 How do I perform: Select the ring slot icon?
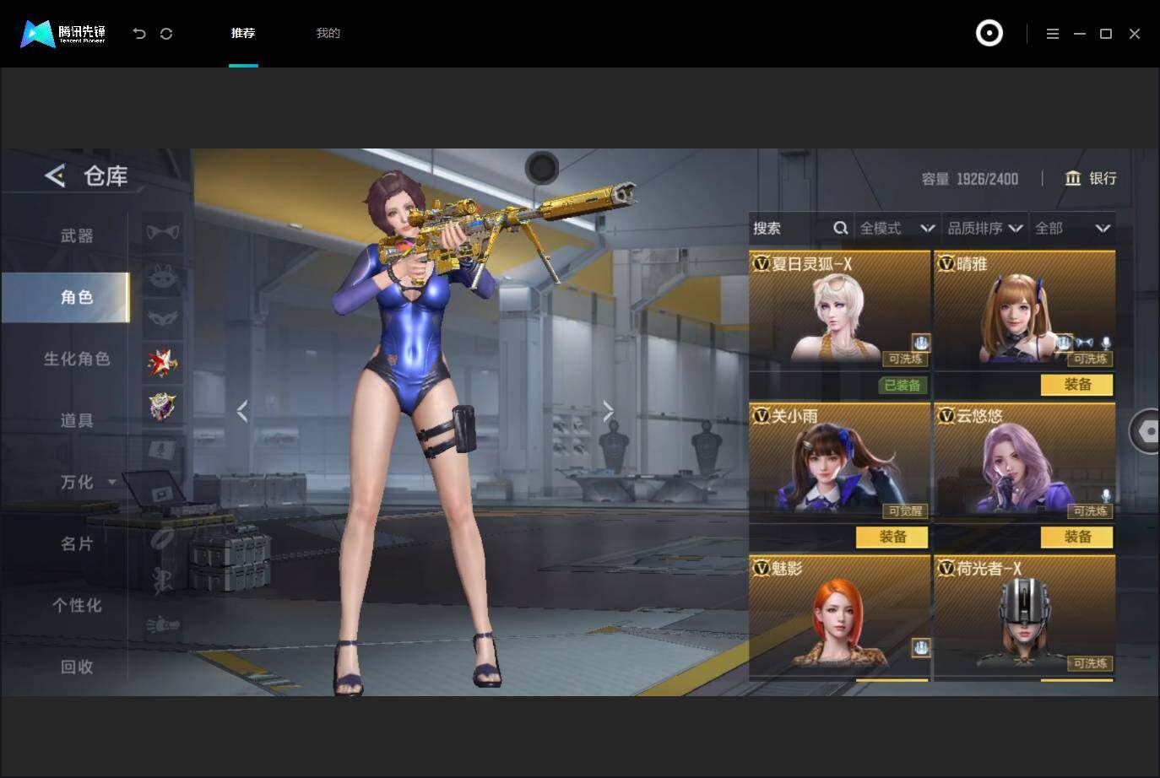point(162,538)
